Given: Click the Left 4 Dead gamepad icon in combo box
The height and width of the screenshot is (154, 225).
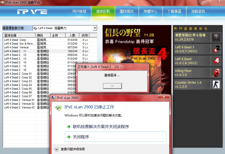Looking at the screenshot, I should pos(35,28).
